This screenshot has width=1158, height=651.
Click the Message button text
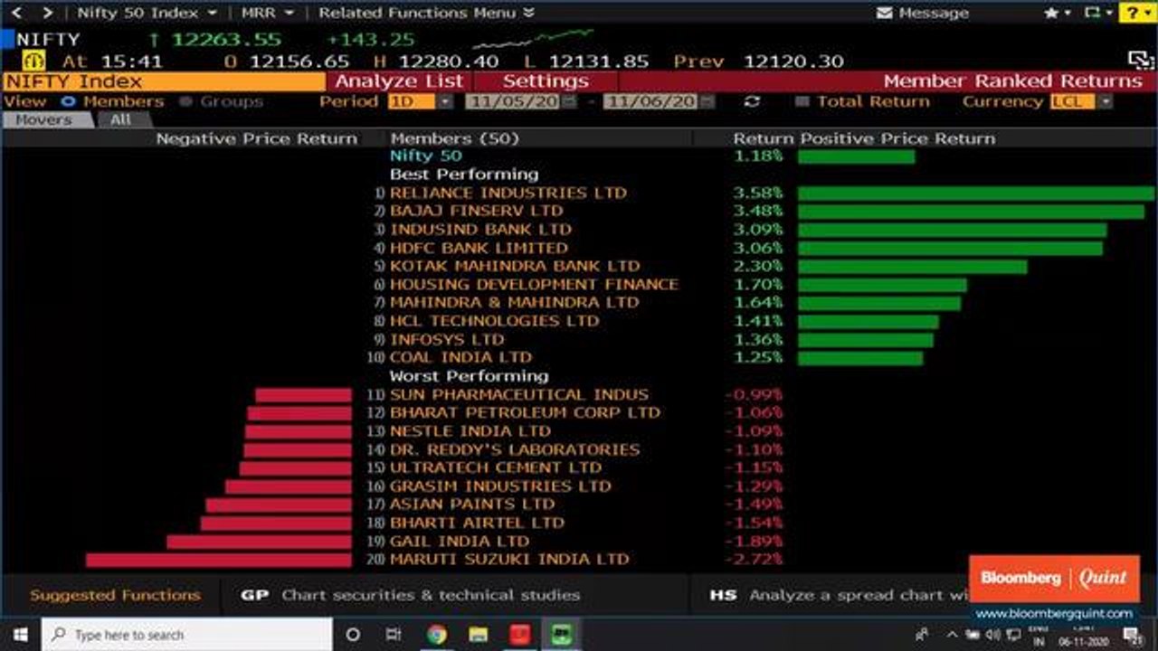(x=934, y=13)
